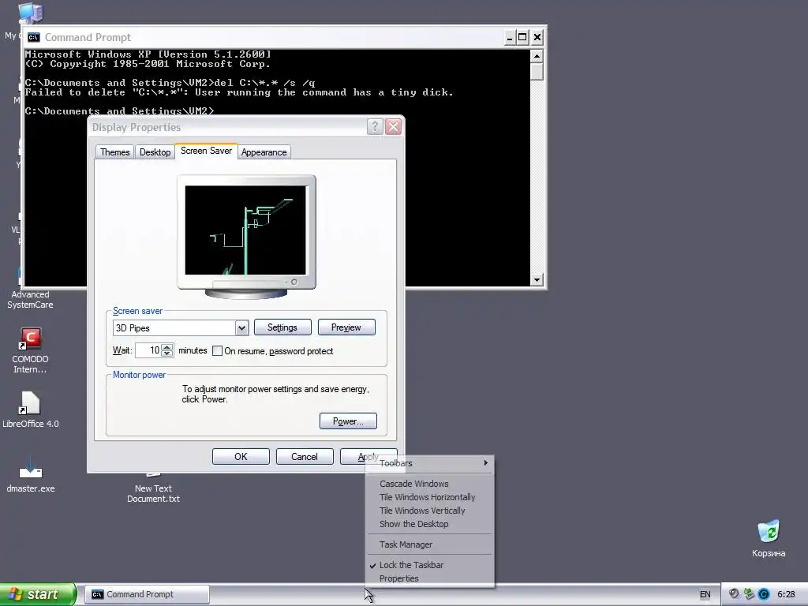Choose Cascade Windows from context menu
The width and height of the screenshot is (808, 606).
coord(429,484)
